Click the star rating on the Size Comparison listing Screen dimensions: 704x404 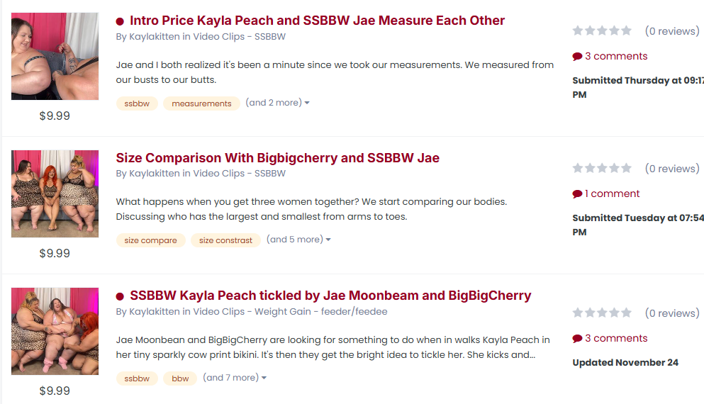tap(602, 168)
